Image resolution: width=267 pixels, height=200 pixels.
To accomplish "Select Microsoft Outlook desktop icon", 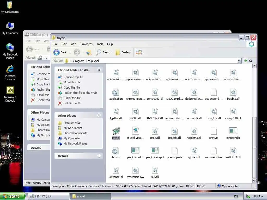I will tap(10, 94).
